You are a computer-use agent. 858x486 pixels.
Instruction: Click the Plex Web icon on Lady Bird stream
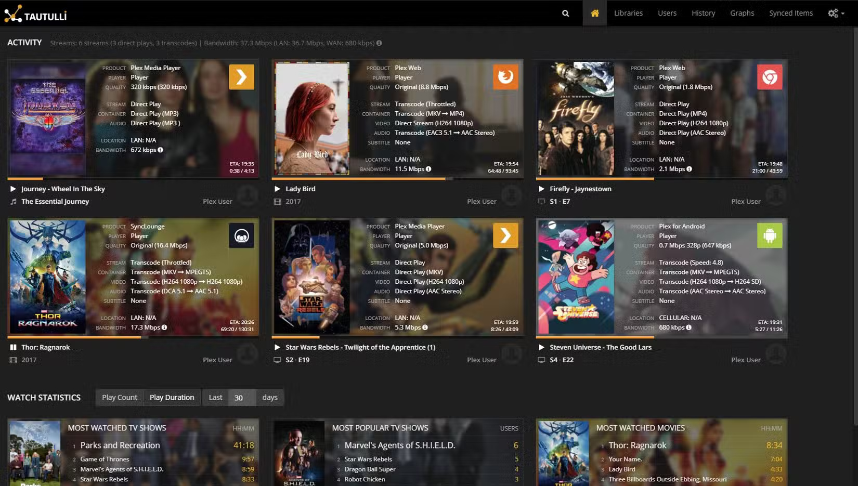tap(505, 76)
